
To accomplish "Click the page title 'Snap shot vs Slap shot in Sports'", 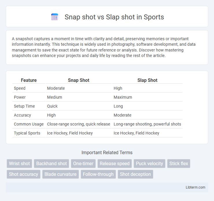I will (114, 17).
